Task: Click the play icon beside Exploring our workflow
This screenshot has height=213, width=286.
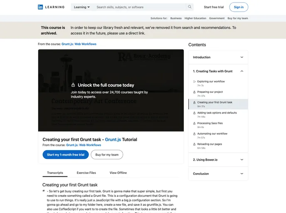Action: point(195,82)
